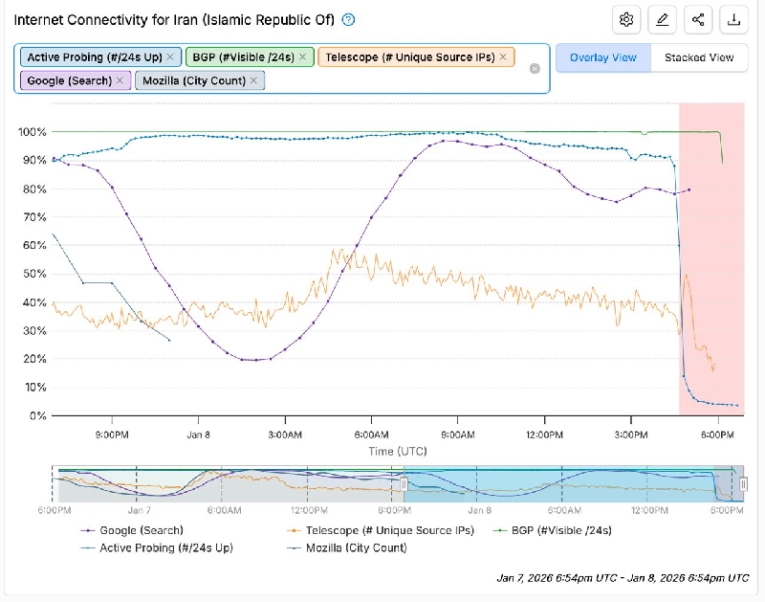
Task: Remove the BGP (#Visible /24s) tag
Action: tap(302, 56)
